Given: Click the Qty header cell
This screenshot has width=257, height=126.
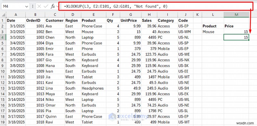Looking at the screenshot, I should 113,21.
